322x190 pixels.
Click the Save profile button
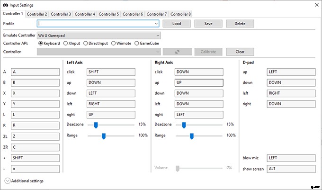pyautogui.click(x=208, y=24)
